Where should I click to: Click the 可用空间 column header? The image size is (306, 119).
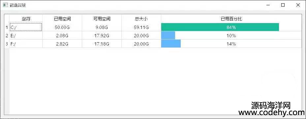pos(102,19)
